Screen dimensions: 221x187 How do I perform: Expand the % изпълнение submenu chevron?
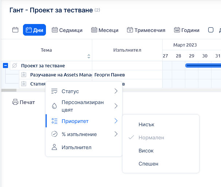coord(116,134)
